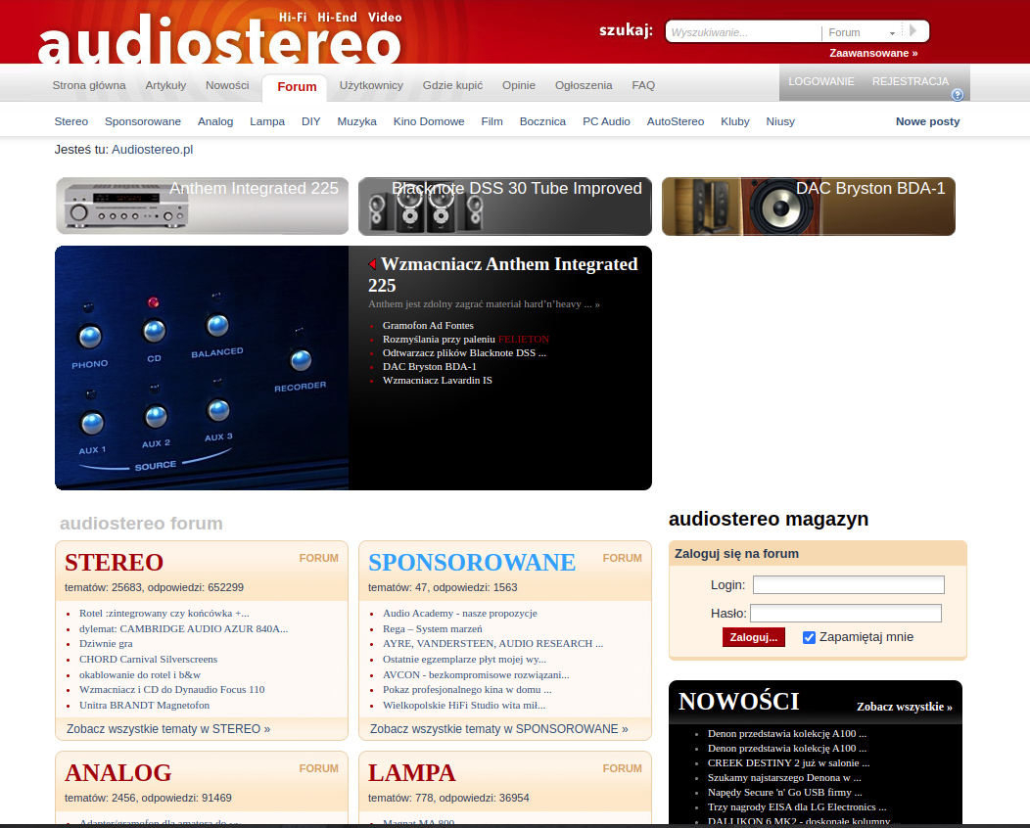Go to the Nowości tab
The width and height of the screenshot is (1030, 828).
coord(227,85)
